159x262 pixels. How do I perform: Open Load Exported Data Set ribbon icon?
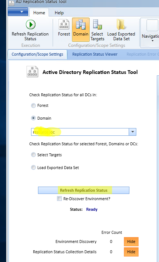[121, 30]
